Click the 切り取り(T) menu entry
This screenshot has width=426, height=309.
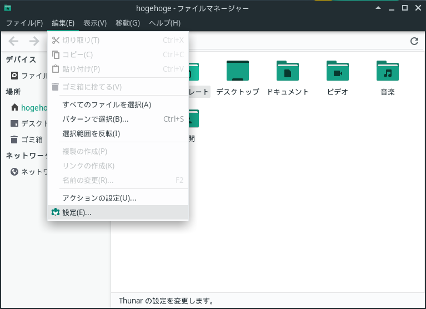(118, 40)
